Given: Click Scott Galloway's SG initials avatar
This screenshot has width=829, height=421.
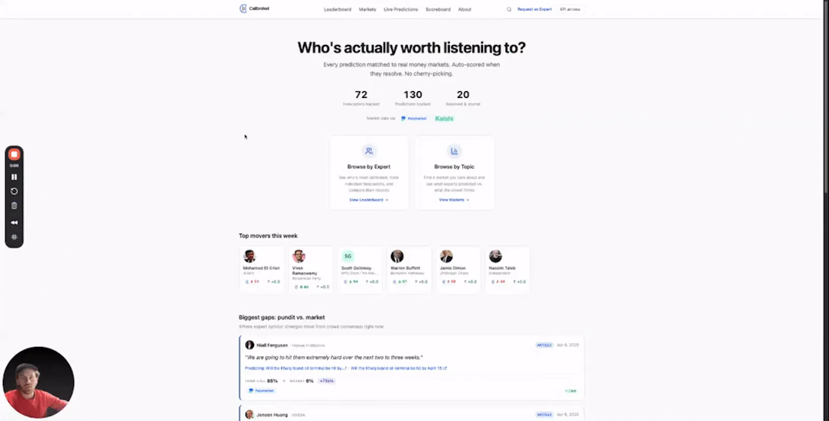Looking at the screenshot, I should point(348,256).
